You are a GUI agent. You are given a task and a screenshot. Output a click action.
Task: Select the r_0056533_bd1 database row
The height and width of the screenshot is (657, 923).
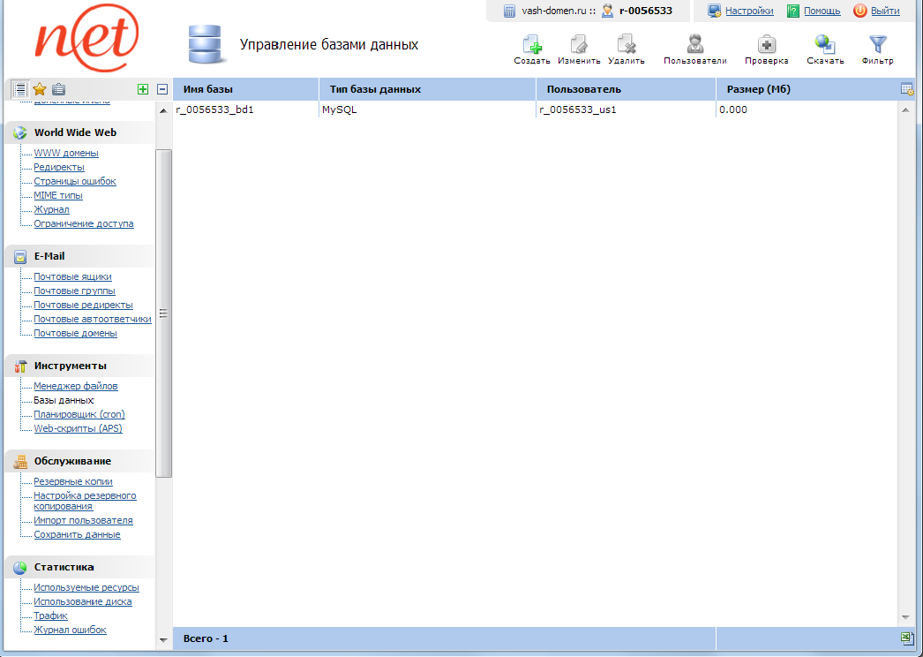tap(215, 110)
